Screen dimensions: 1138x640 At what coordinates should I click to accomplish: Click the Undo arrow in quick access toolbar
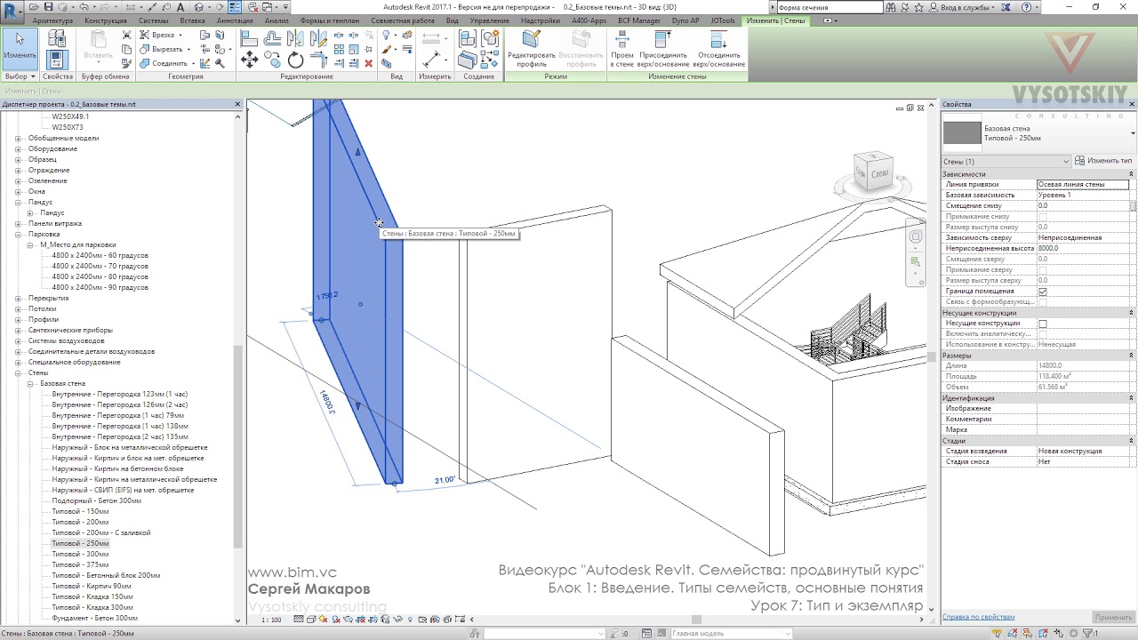click(85, 7)
